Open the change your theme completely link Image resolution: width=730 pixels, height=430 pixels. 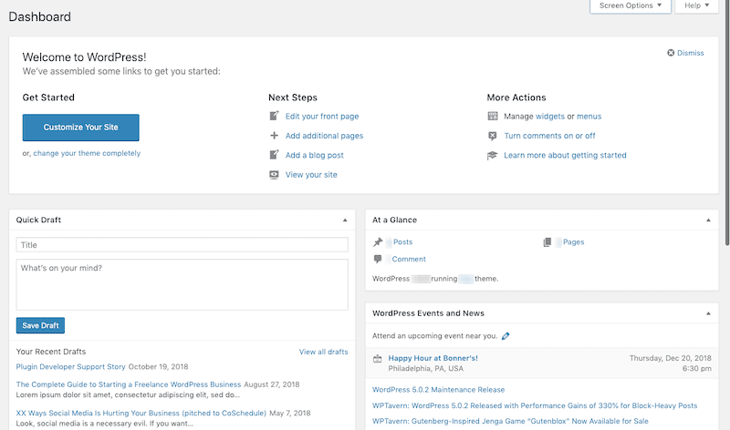[87, 153]
